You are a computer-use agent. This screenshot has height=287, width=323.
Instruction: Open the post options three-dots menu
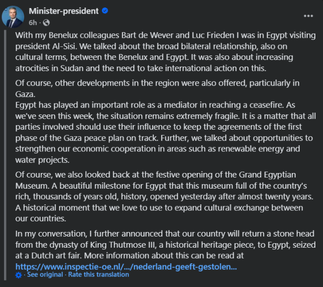pos(308,16)
